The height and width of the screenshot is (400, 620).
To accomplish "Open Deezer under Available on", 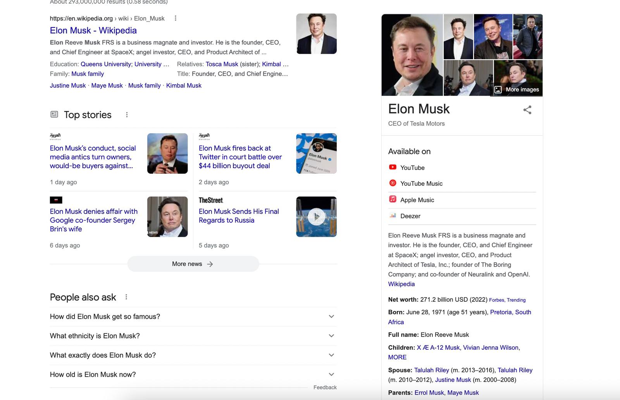I will (x=410, y=216).
